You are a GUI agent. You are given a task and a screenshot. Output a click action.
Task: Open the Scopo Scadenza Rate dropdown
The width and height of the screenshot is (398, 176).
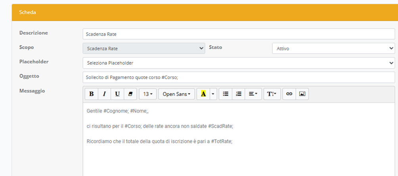click(144, 48)
